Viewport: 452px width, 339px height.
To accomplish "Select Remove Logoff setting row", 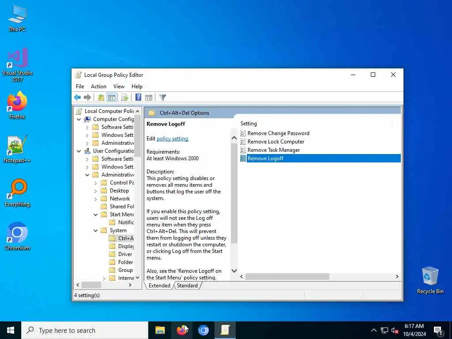I will click(x=320, y=158).
